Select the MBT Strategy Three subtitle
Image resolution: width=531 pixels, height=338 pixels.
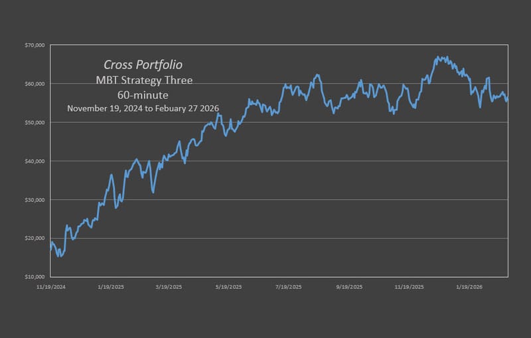coord(143,80)
